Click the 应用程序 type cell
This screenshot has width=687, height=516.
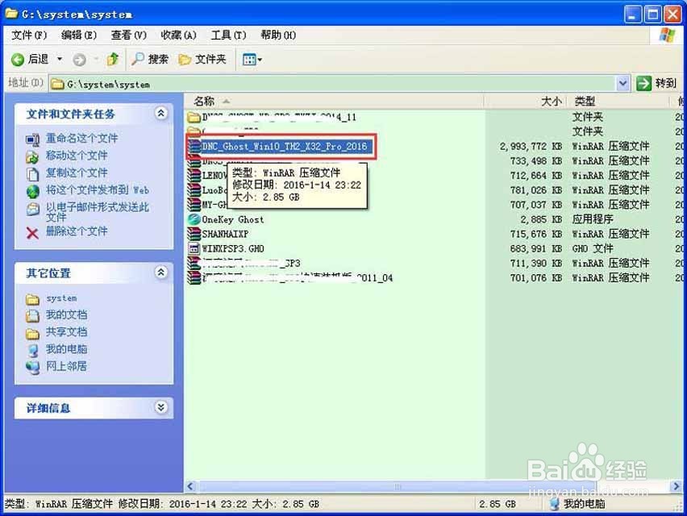tap(593, 219)
